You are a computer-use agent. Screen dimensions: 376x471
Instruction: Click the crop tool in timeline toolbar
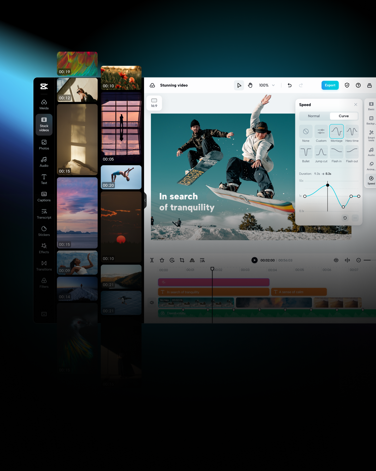(182, 260)
